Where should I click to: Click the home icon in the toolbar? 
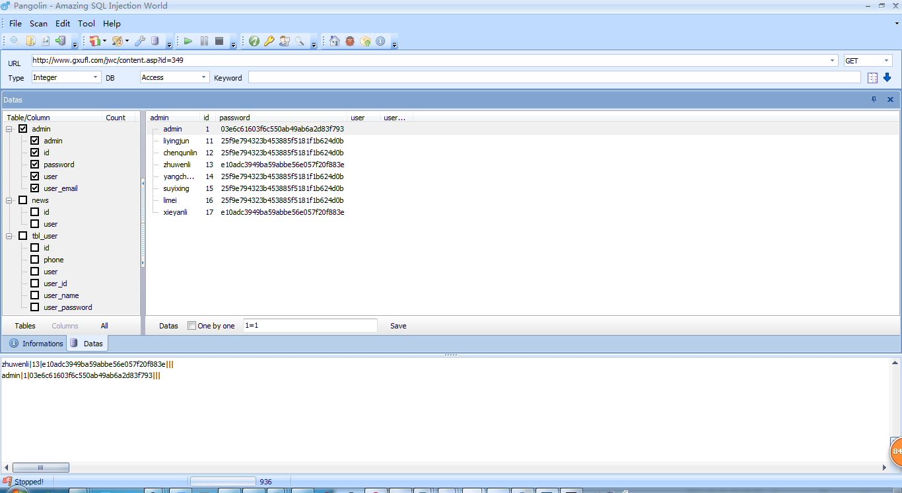334,41
